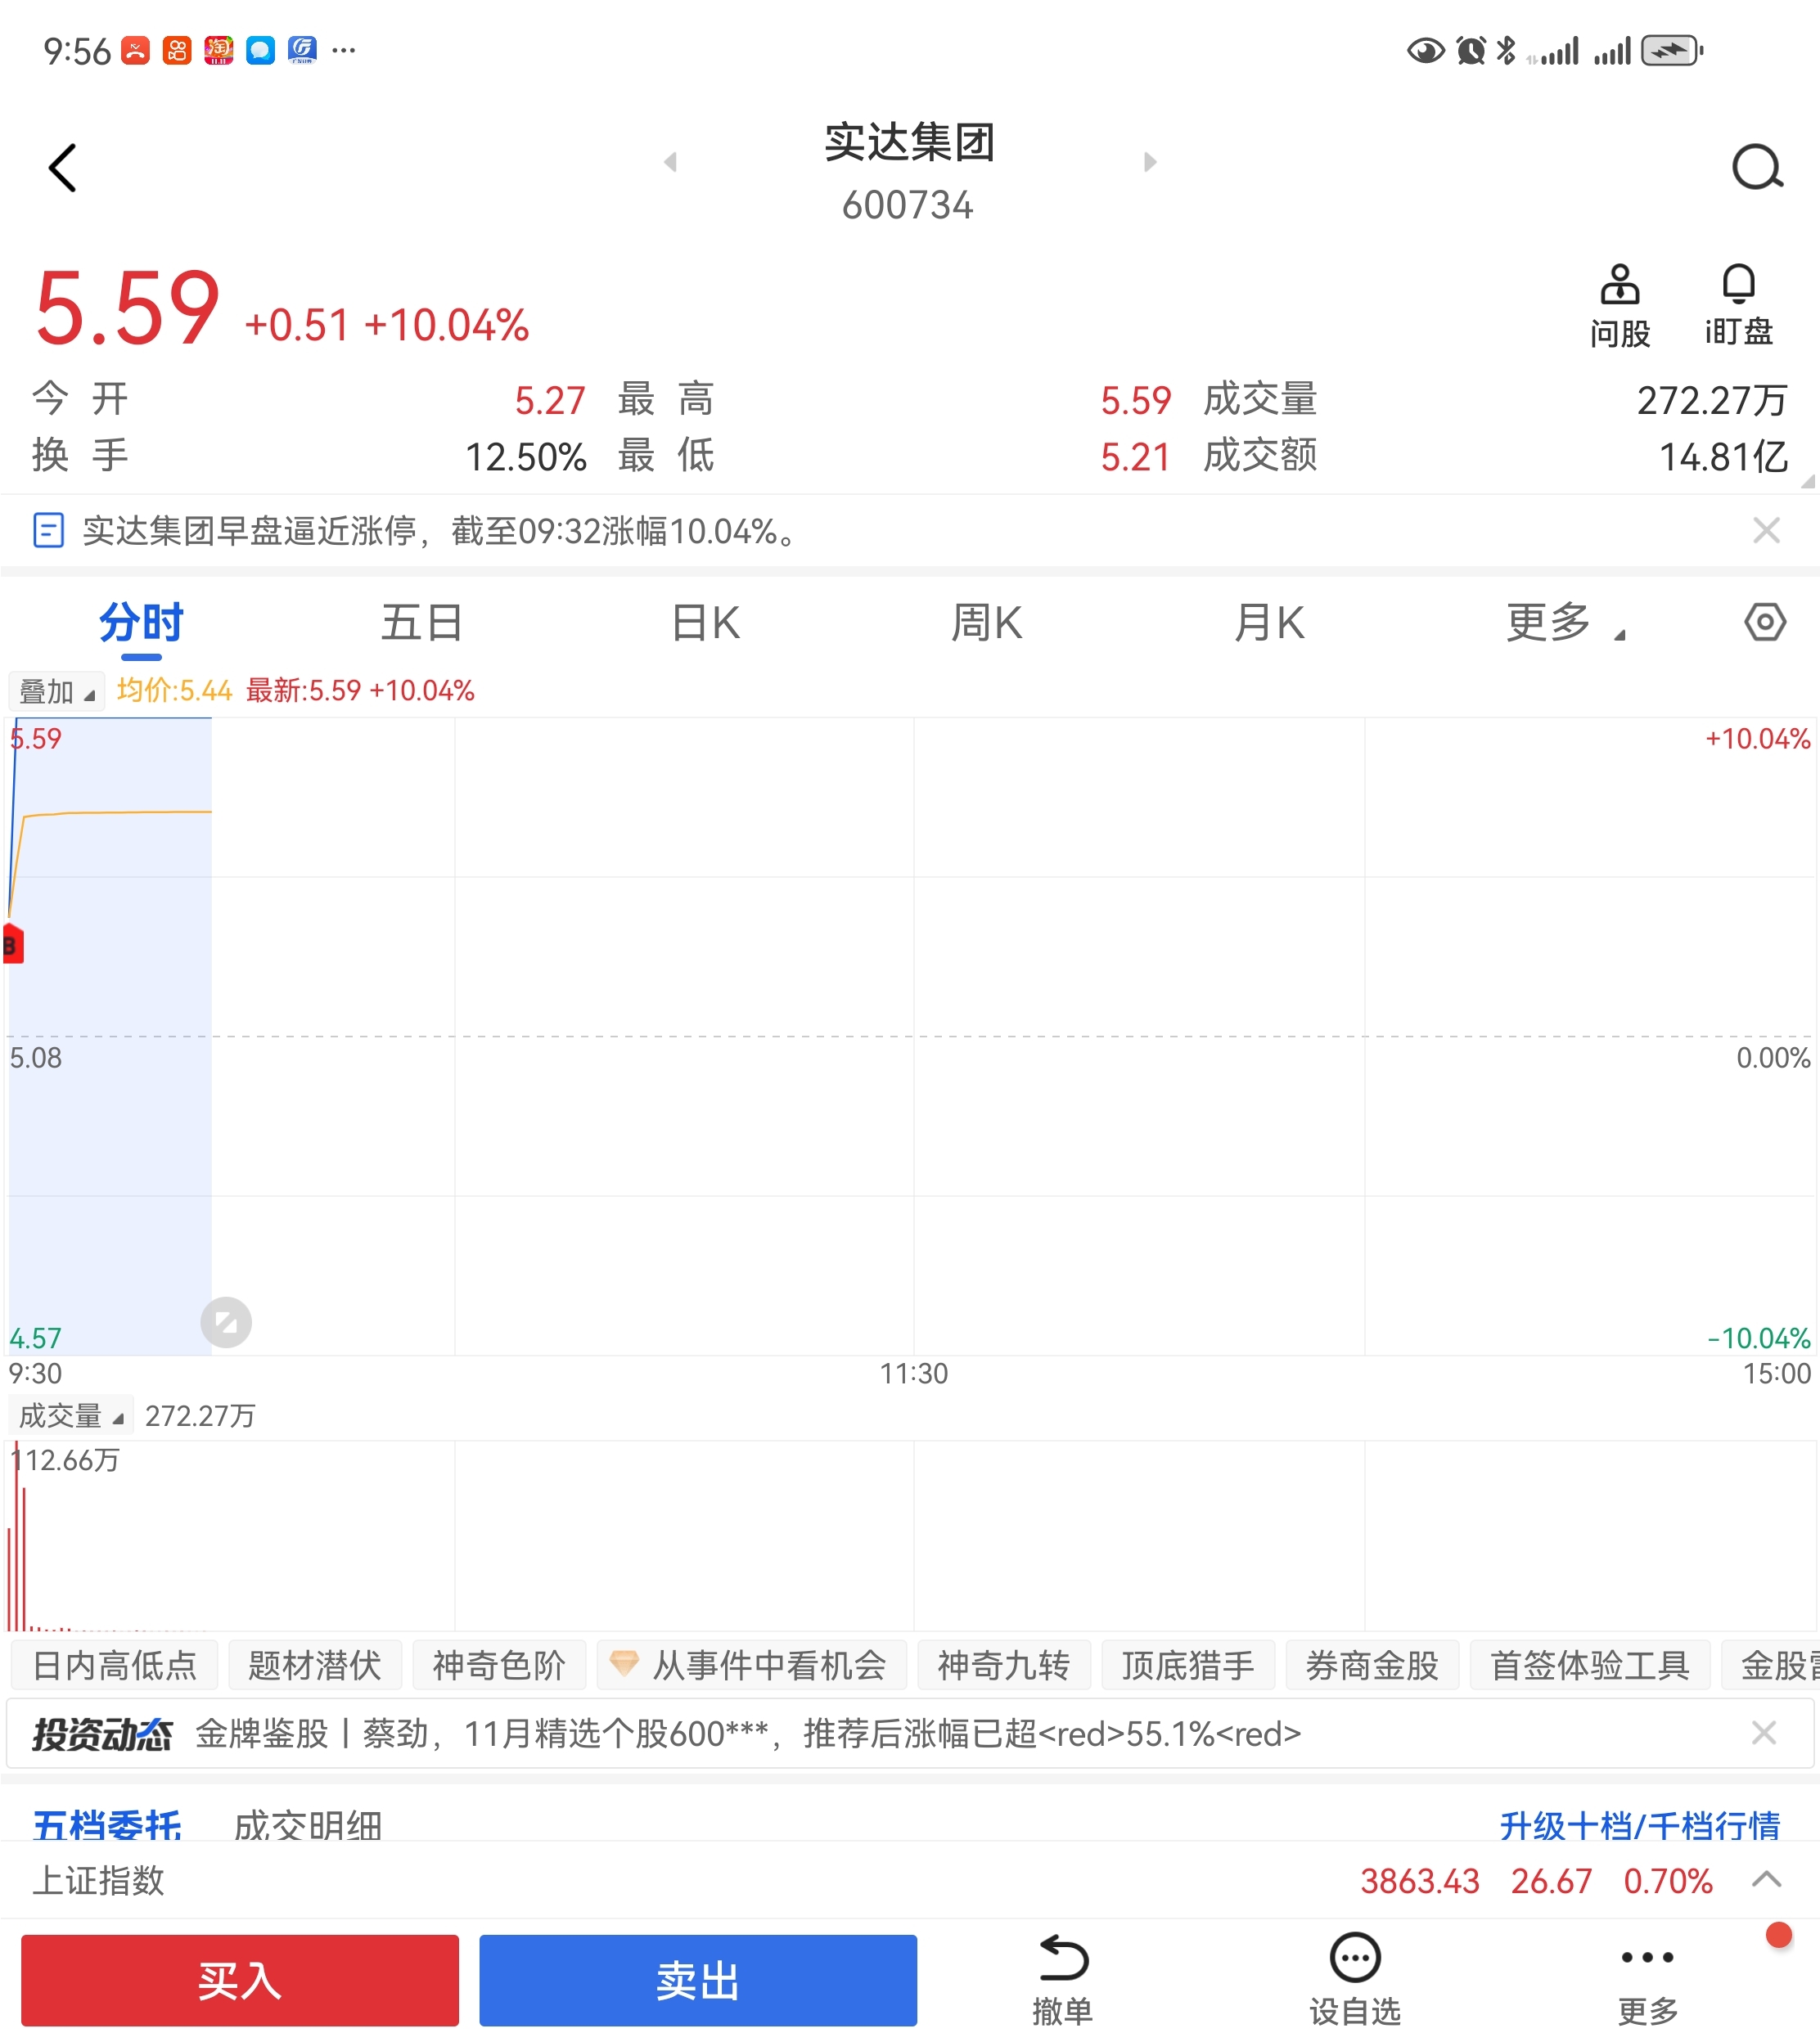Open the 成交量 indicator dropdown
The height and width of the screenshot is (2042, 1820).
[70, 1415]
